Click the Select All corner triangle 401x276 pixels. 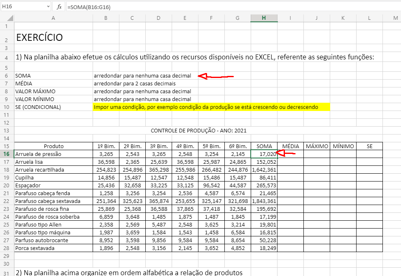[x=10, y=18]
